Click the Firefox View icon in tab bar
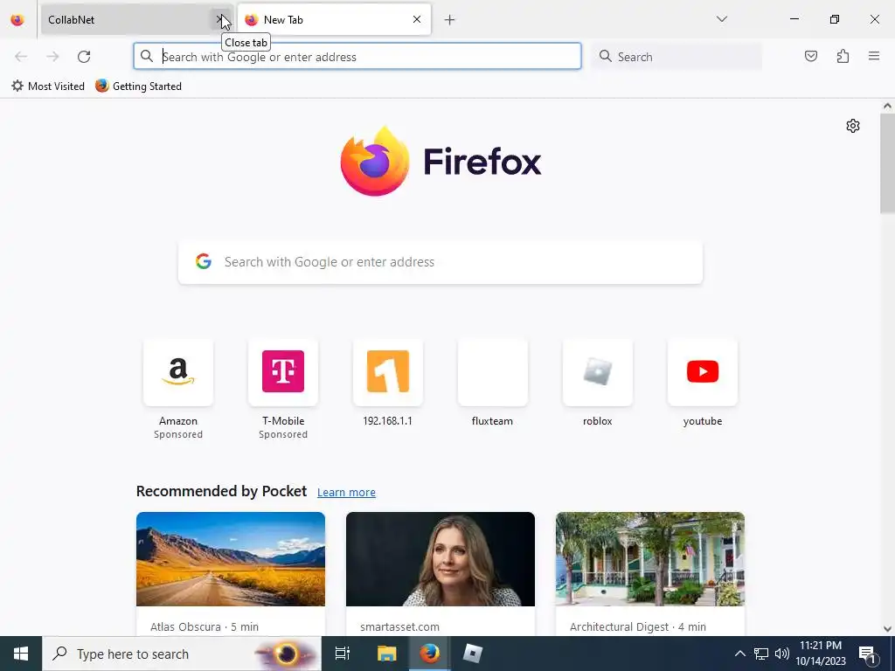Image resolution: width=895 pixels, height=671 pixels. point(17,19)
